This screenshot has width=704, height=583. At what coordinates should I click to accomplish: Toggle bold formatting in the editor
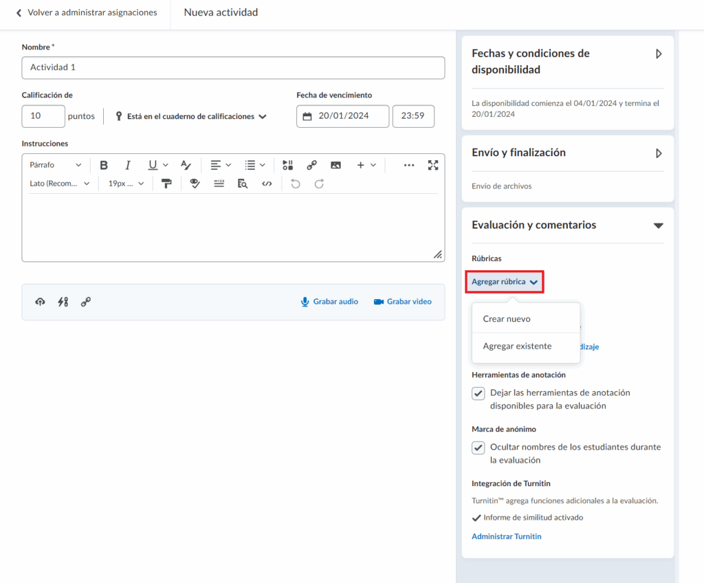104,165
